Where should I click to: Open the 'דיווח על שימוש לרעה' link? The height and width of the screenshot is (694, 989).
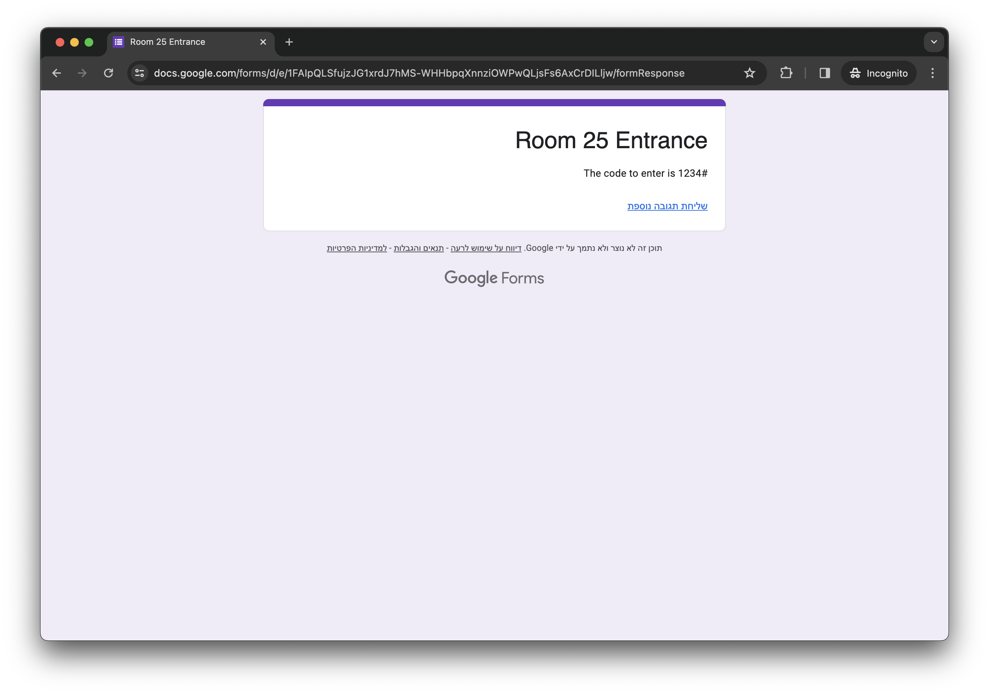pos(486,248)
